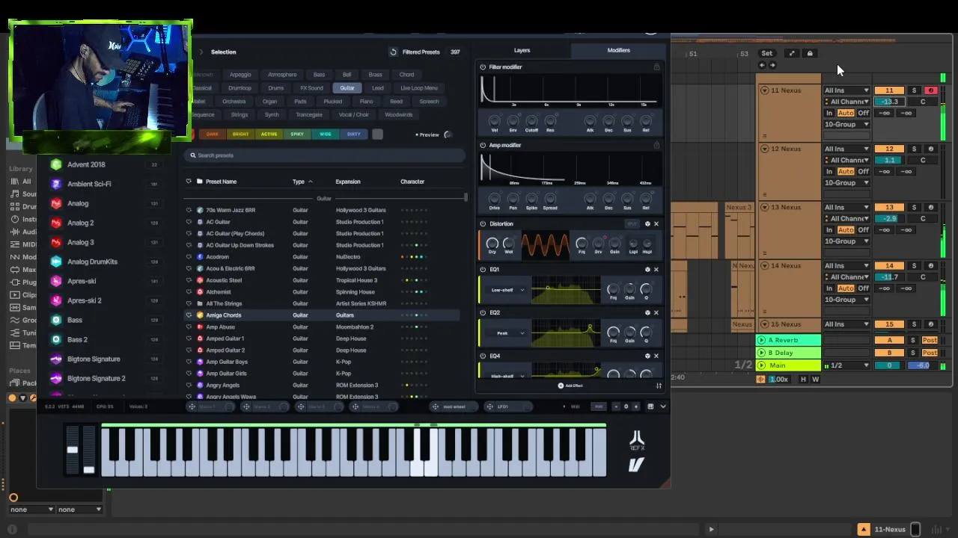The image size is (958, 538).
Task: Click the Search presets field
Action: point(324,155)
